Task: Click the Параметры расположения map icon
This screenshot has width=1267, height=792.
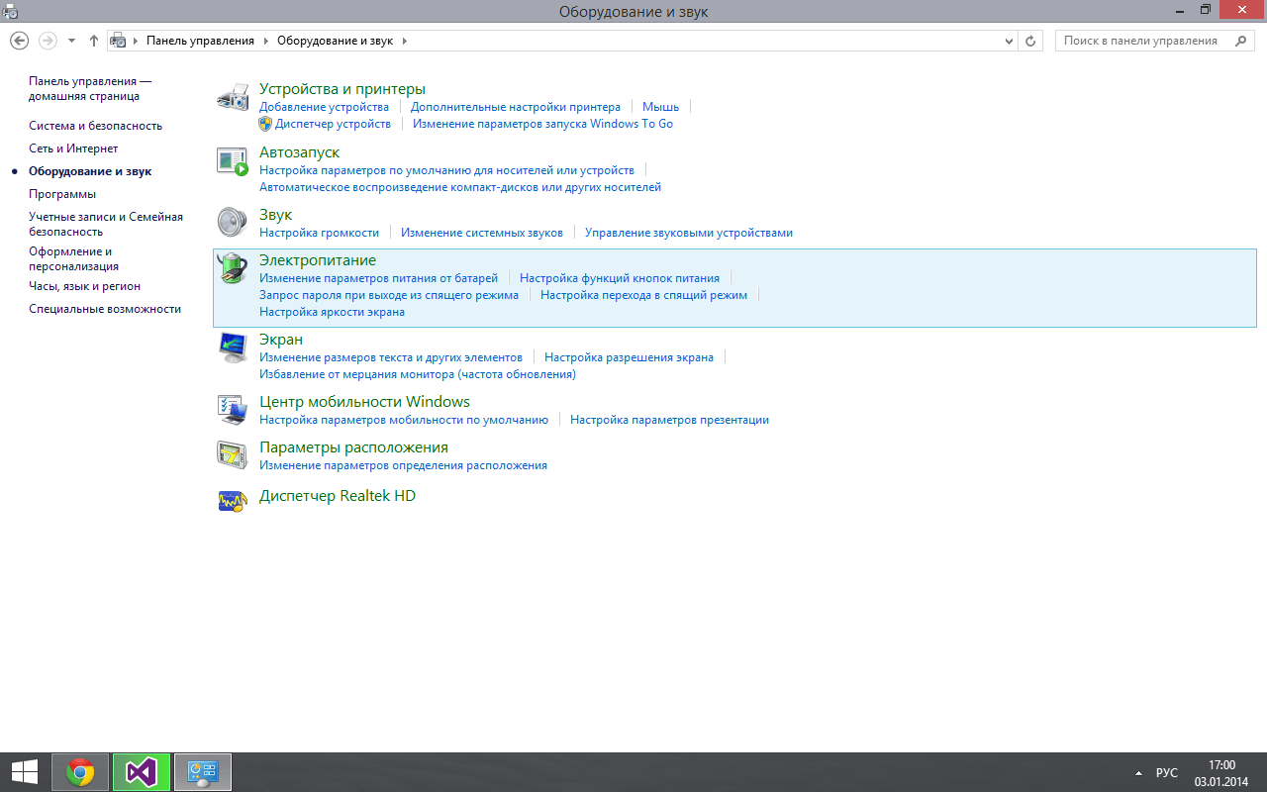Action: pyautogui.click(x=232, y=454)
